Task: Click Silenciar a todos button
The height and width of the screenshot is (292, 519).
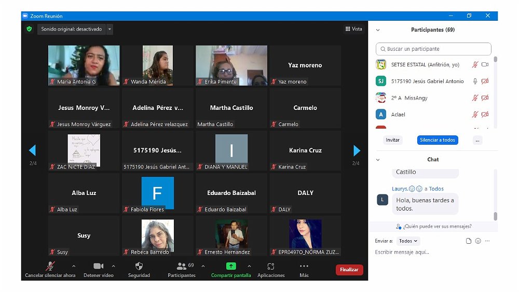Action: tap(437, 140)
